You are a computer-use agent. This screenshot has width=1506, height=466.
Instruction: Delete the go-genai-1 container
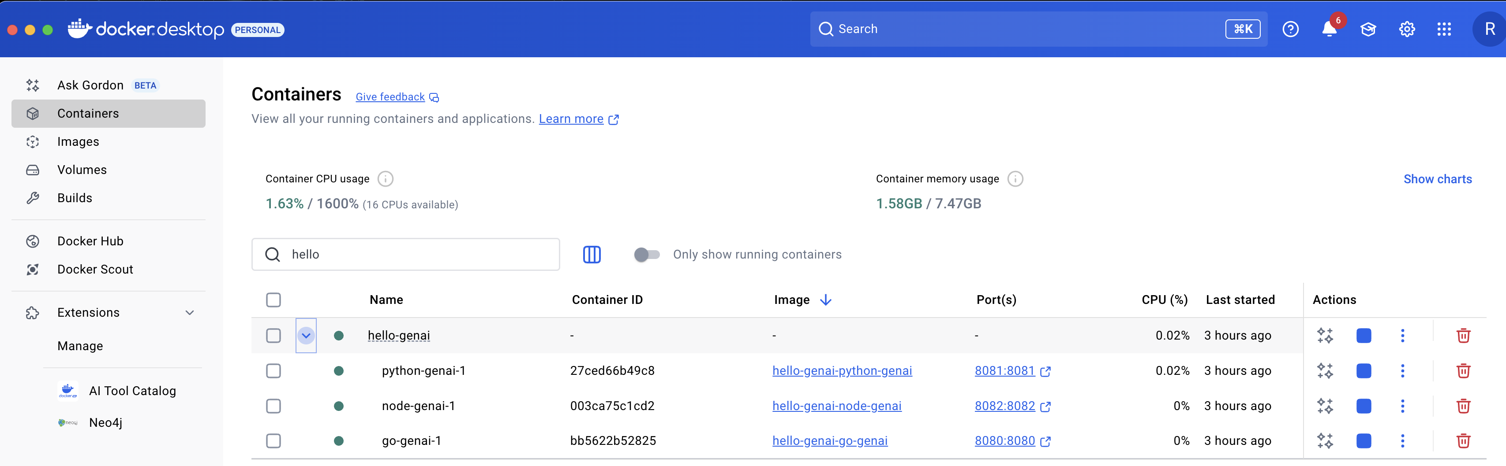[1463, 441]
